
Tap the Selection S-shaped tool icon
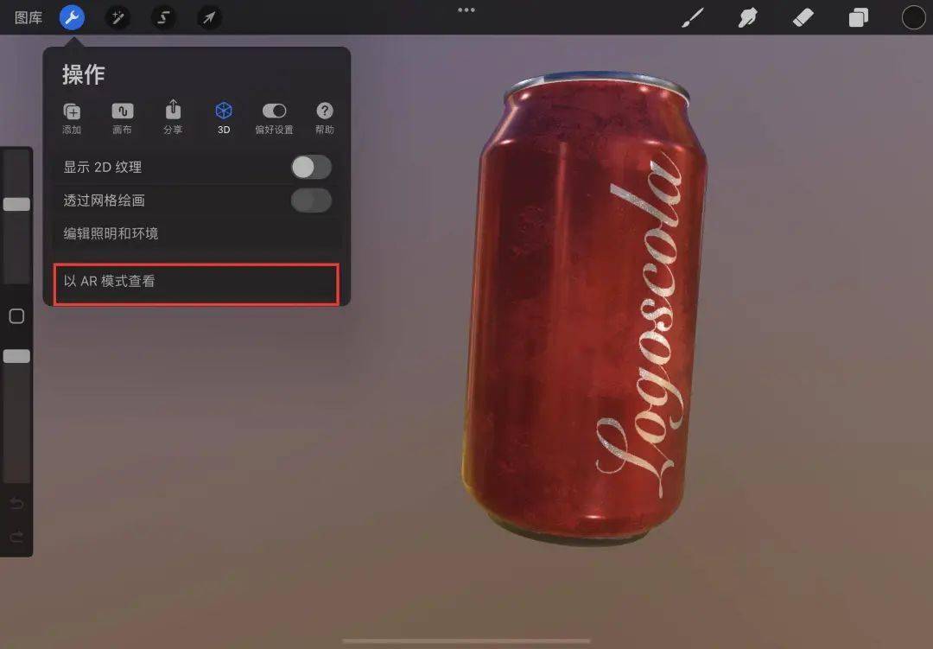pos(163,17)
